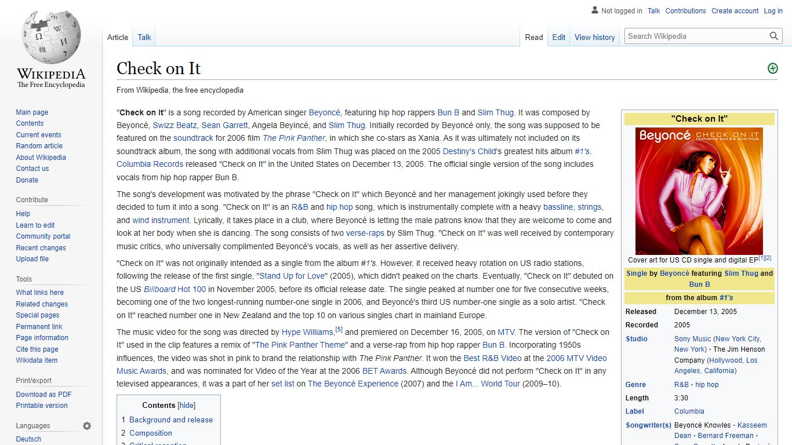792x445 pixels.
Task: Click the not logged in user icon
Action: (594, 10)
